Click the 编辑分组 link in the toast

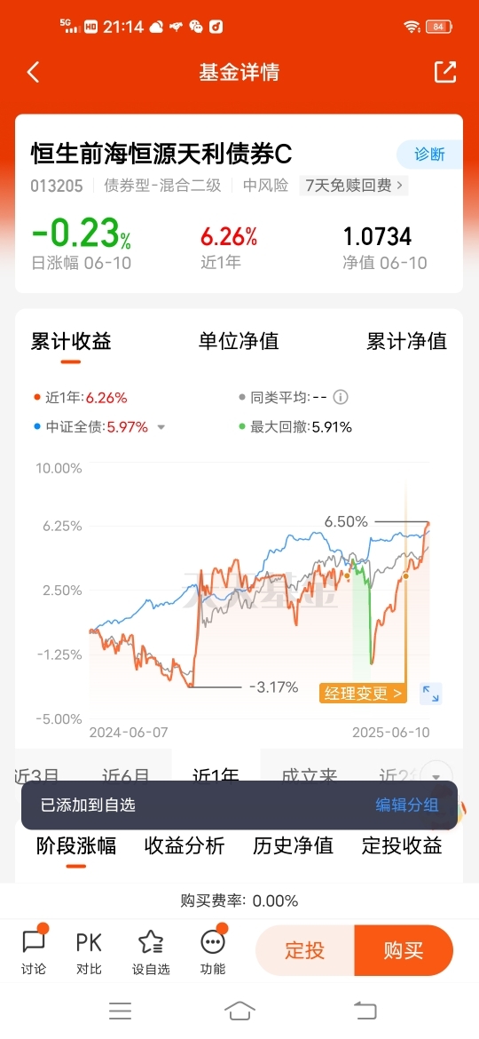click(x=407, y=805)
